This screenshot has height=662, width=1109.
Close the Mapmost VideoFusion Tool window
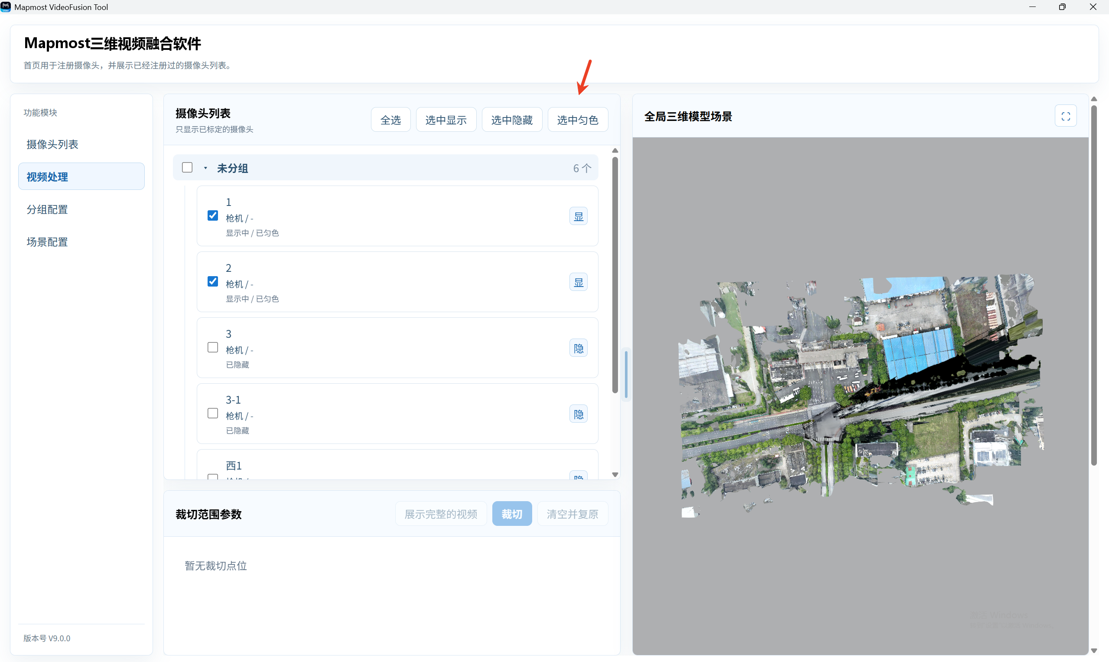coord(1093,7)
